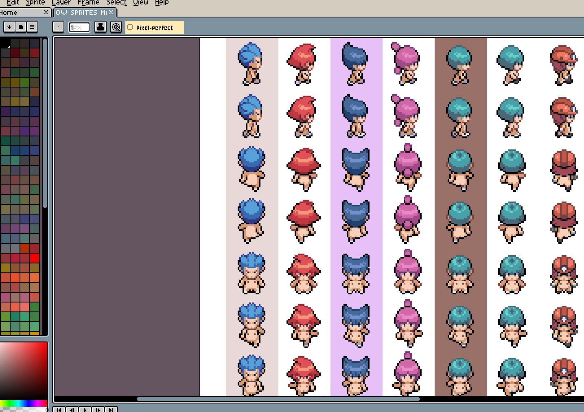584x412 pixels.
Task: Open the ink type bottle button
Action: click(100, 27)
